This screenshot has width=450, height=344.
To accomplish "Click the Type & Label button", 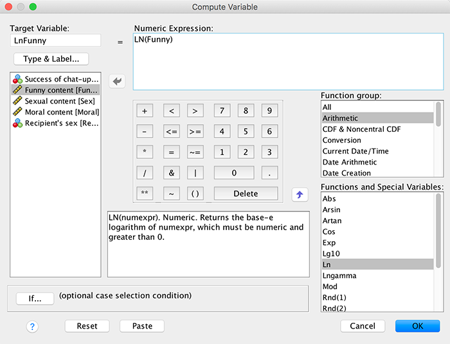I will 51,59.
